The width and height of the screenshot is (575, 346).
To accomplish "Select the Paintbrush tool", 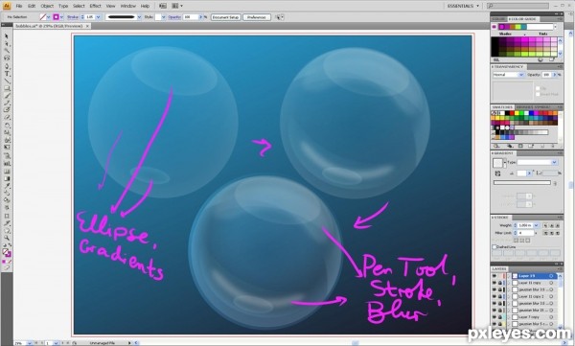I will [x=7, y=96].
